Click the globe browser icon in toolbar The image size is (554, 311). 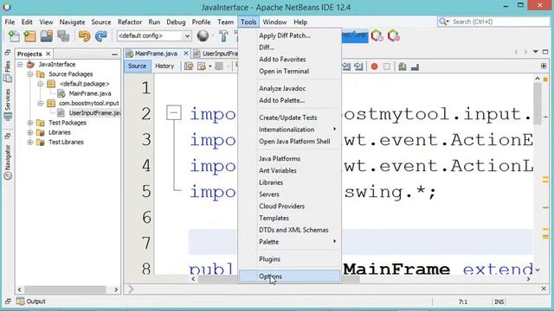pyautogui.click(x=203, y=35)
